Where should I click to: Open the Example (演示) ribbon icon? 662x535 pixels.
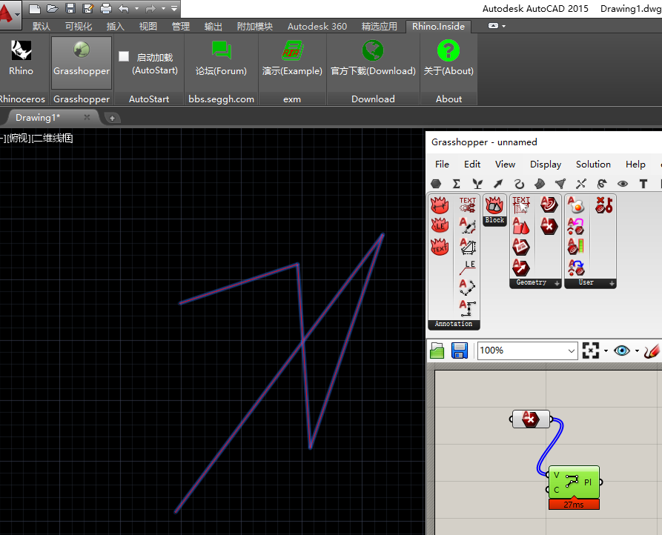tap(292, 50)
